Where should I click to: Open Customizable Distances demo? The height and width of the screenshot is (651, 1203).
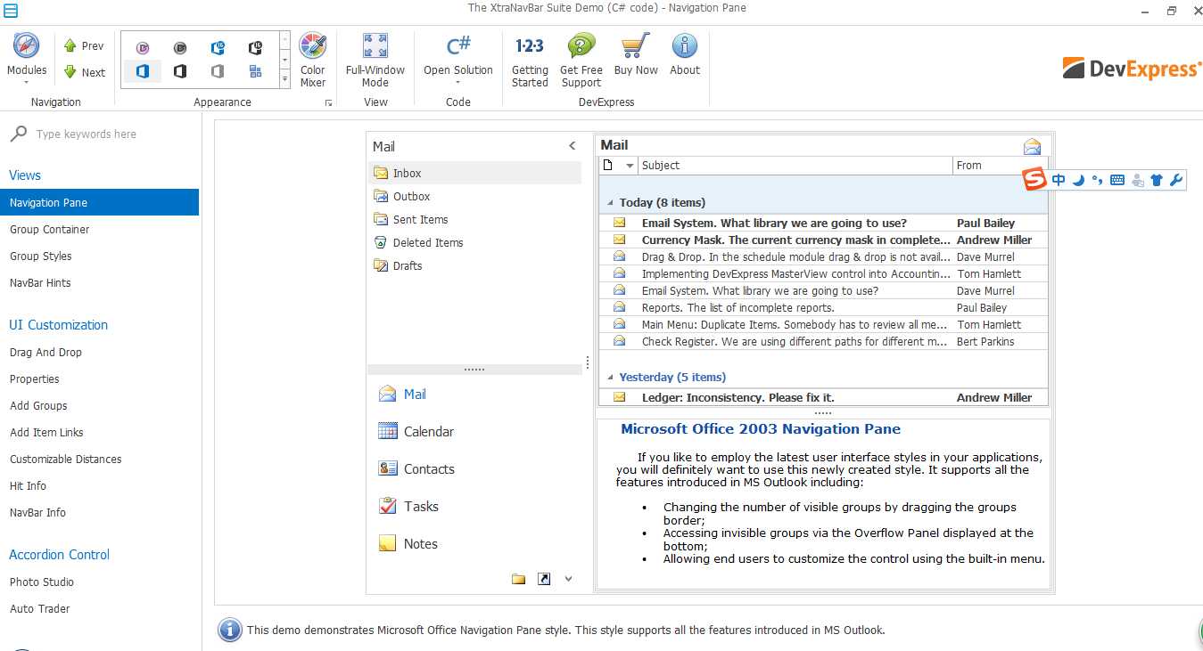click(x=66, y=460)
